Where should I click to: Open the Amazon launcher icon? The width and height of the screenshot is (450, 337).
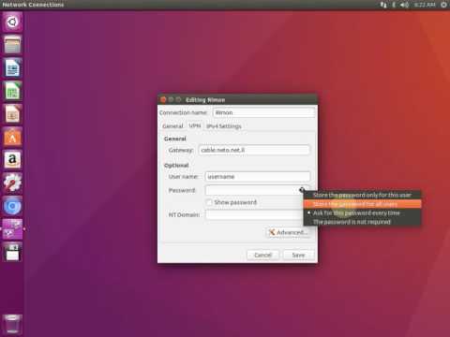point(12,160)
